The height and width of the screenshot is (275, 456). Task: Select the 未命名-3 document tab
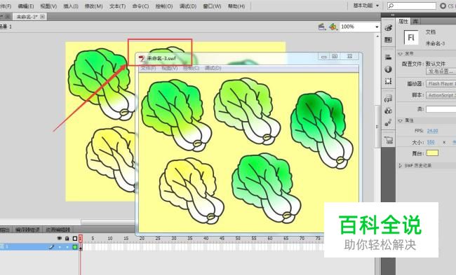[x=27, y=17]
